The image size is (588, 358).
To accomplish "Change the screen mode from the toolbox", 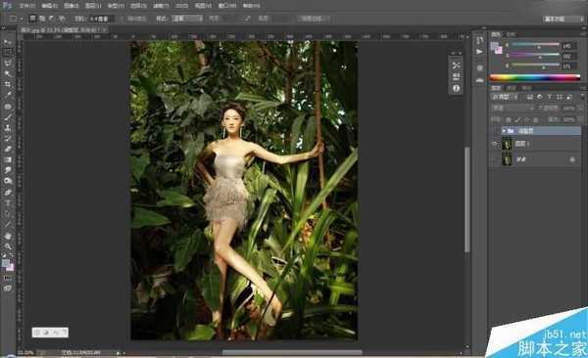I will (8, 289).
